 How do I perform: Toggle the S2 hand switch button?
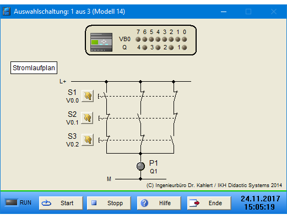pos(87,118)
